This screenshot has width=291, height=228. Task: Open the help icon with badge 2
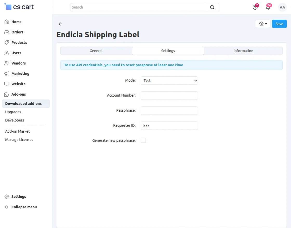pos(255,7)
